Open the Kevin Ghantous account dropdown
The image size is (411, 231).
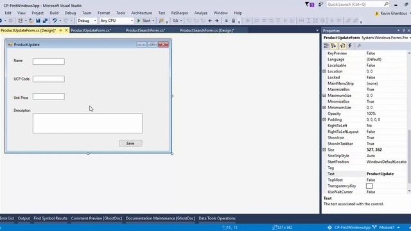tap(410, 13)
